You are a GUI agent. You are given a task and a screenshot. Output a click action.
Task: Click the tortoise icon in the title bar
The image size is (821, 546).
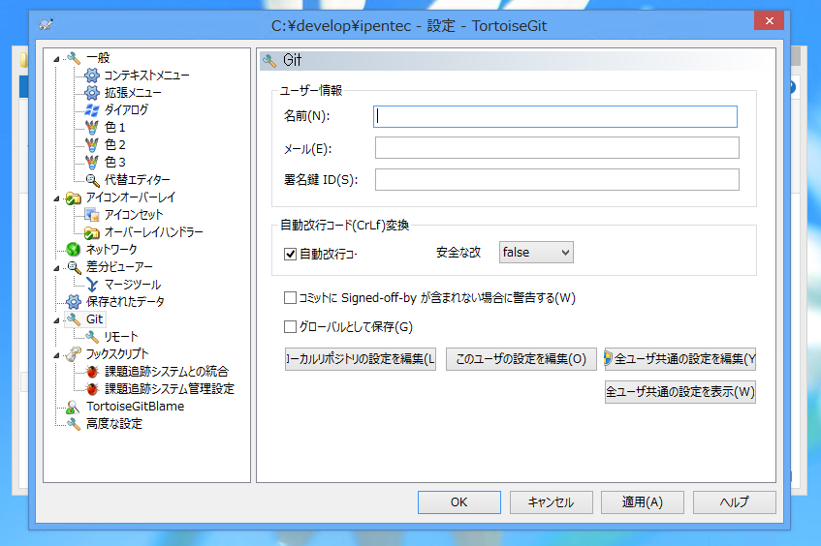click(x=47, y=24)
